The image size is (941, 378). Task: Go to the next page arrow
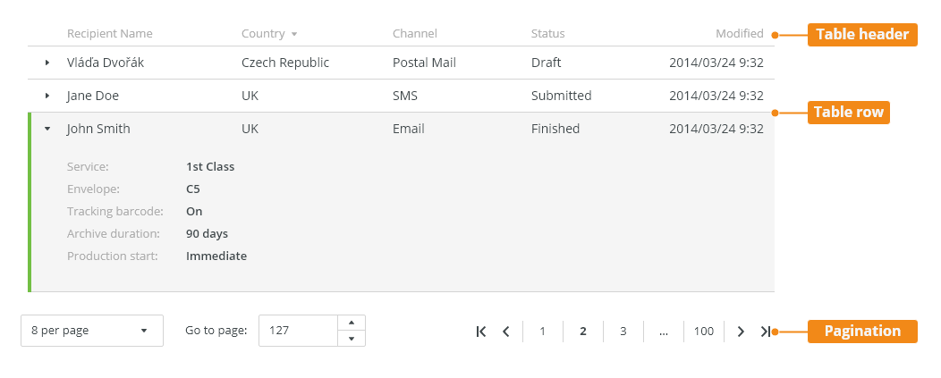point(741,332)
